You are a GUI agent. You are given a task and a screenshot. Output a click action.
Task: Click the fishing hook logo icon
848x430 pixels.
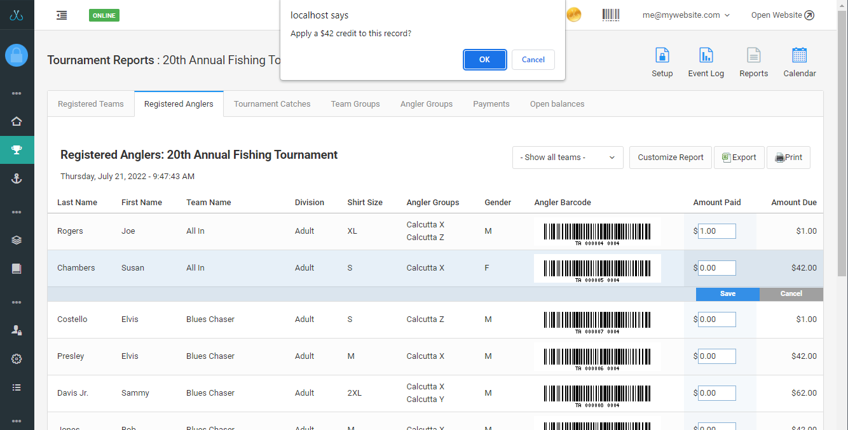pos(17,15)
